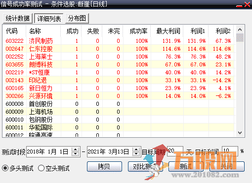Image resolution: width=252 pixels, height=183 pixels.
Task: Click the 23.1% 利润2 cell
Action: coord(223,64)
